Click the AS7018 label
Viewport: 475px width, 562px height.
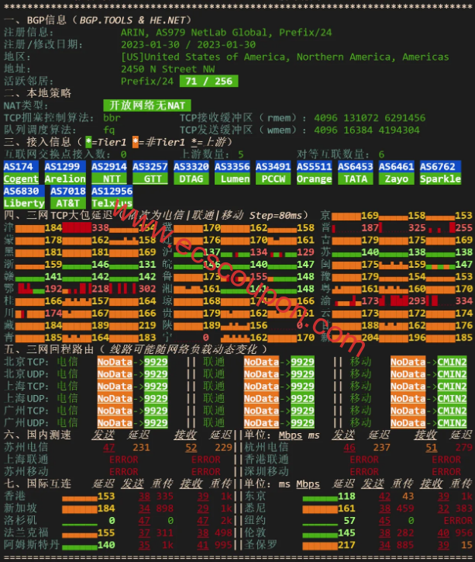67,191
